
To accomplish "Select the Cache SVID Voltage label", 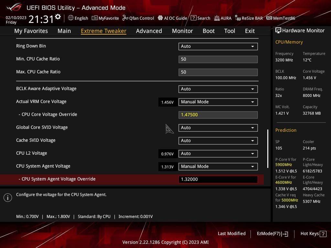I will [x=36, y=140].
